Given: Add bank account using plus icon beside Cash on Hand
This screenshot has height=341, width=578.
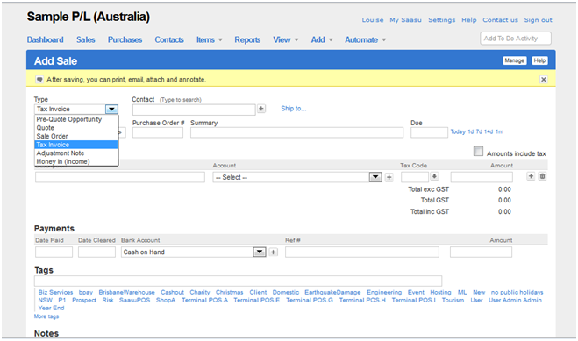Looking at the screenshot, I should coord(273,252).
